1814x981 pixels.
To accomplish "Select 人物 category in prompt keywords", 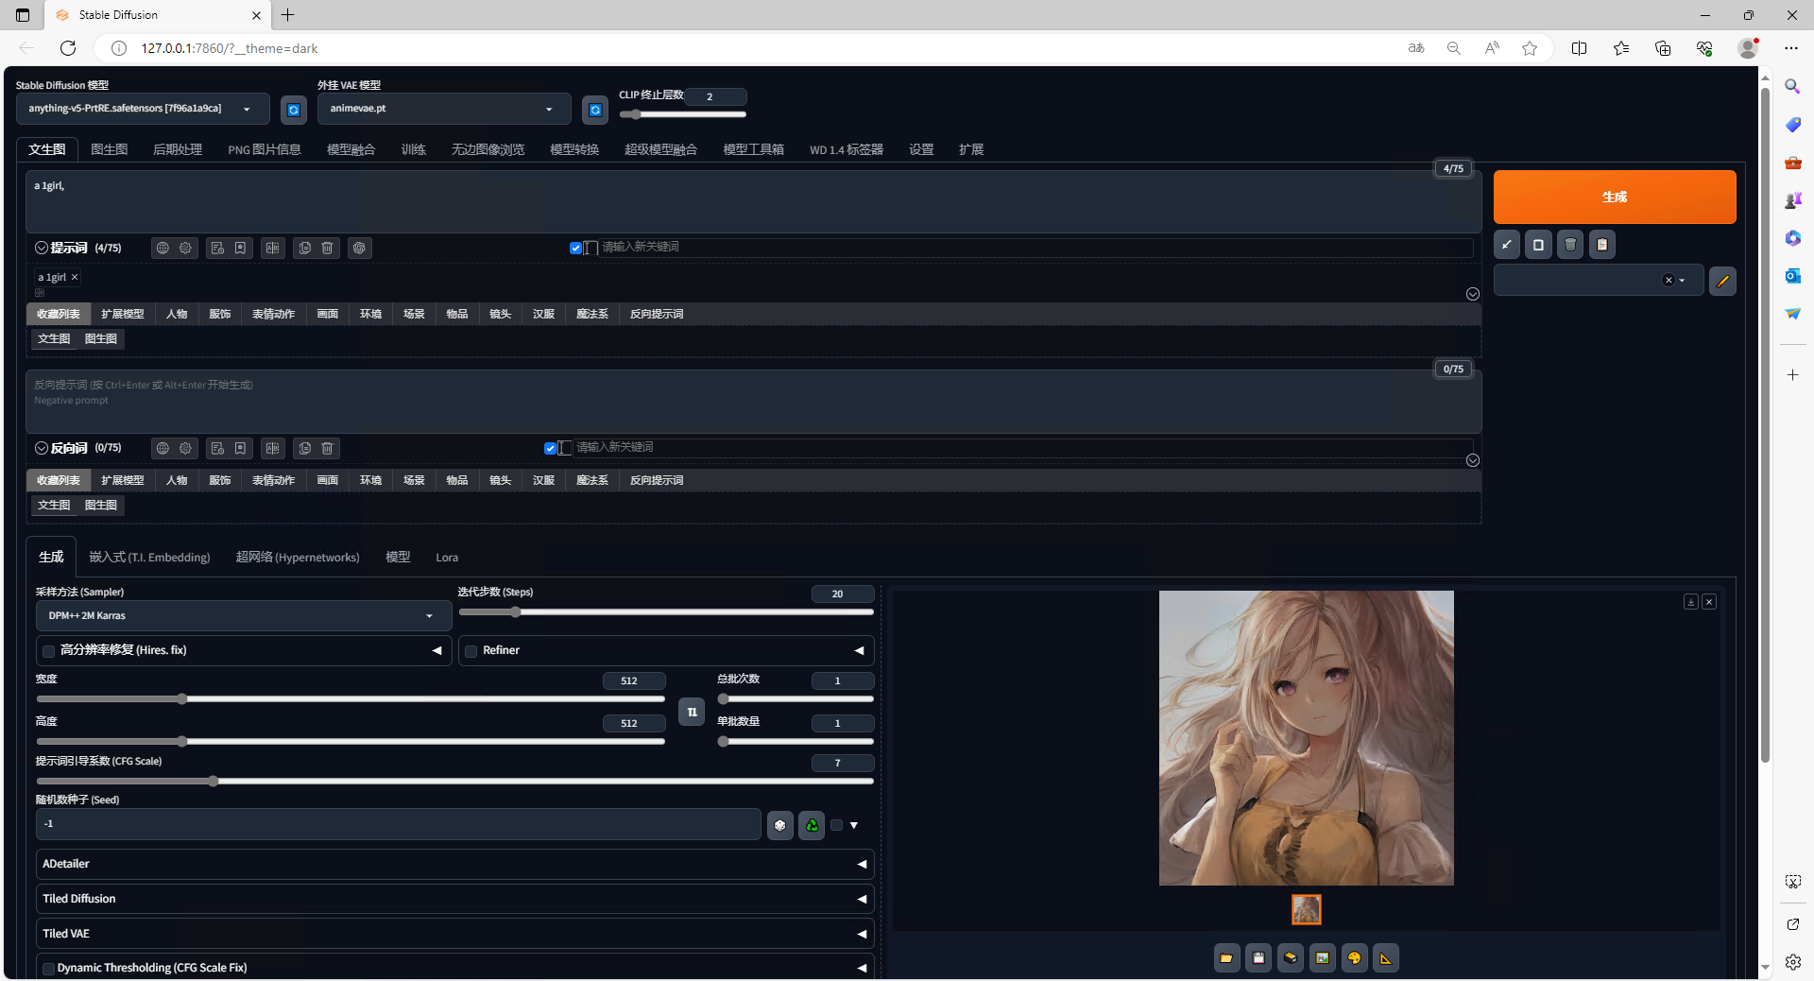I will 177,315.
